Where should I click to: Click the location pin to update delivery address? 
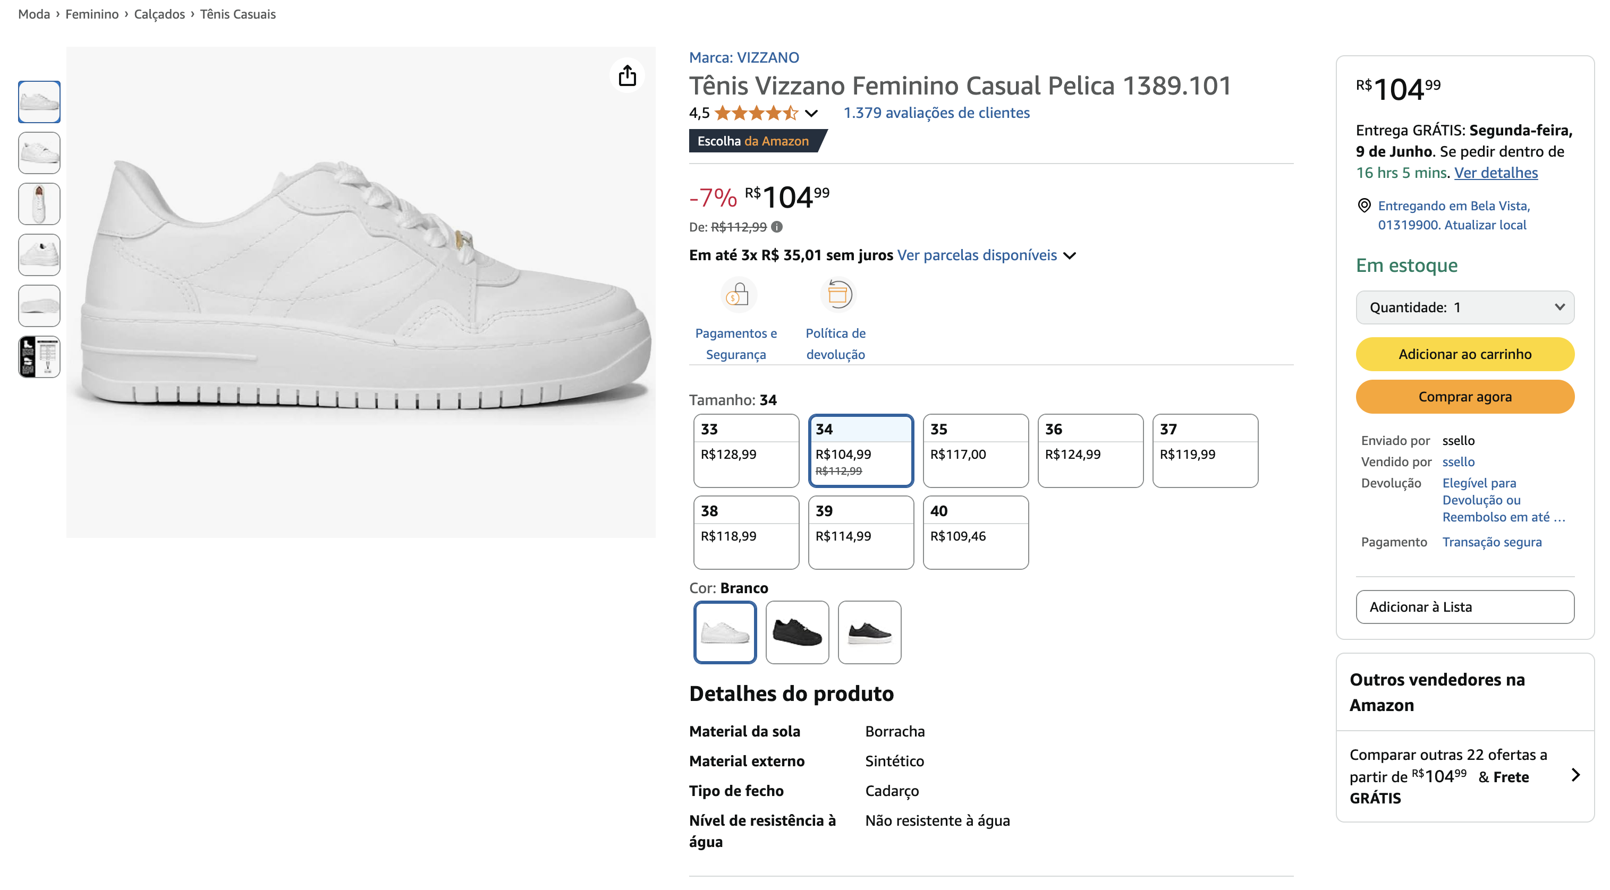pos(1364,205)
